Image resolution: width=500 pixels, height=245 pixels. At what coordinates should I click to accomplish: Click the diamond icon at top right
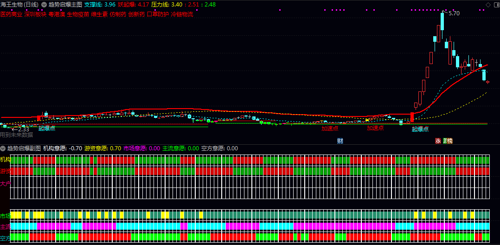488,5
